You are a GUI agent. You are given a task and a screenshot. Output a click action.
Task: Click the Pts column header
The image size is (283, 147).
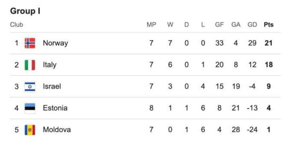point(268,25)
